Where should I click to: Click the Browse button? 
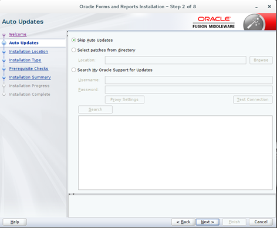(261, 60)
